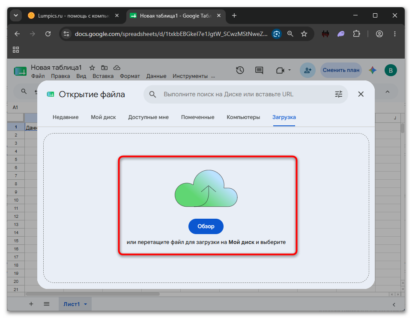Open the Файл menu
The height and width of the screenshot is (318, 412).
tap(38, 76)
